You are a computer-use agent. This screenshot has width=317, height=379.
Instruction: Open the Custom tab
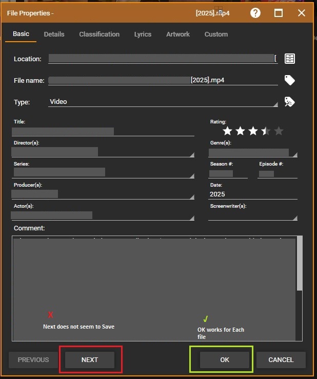pos(216,34)
